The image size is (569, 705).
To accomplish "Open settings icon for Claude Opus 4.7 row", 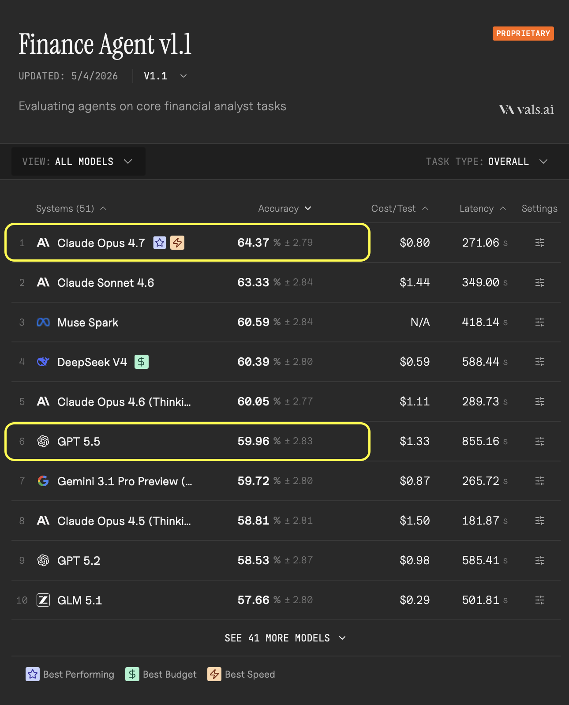I will coord(540,243).
